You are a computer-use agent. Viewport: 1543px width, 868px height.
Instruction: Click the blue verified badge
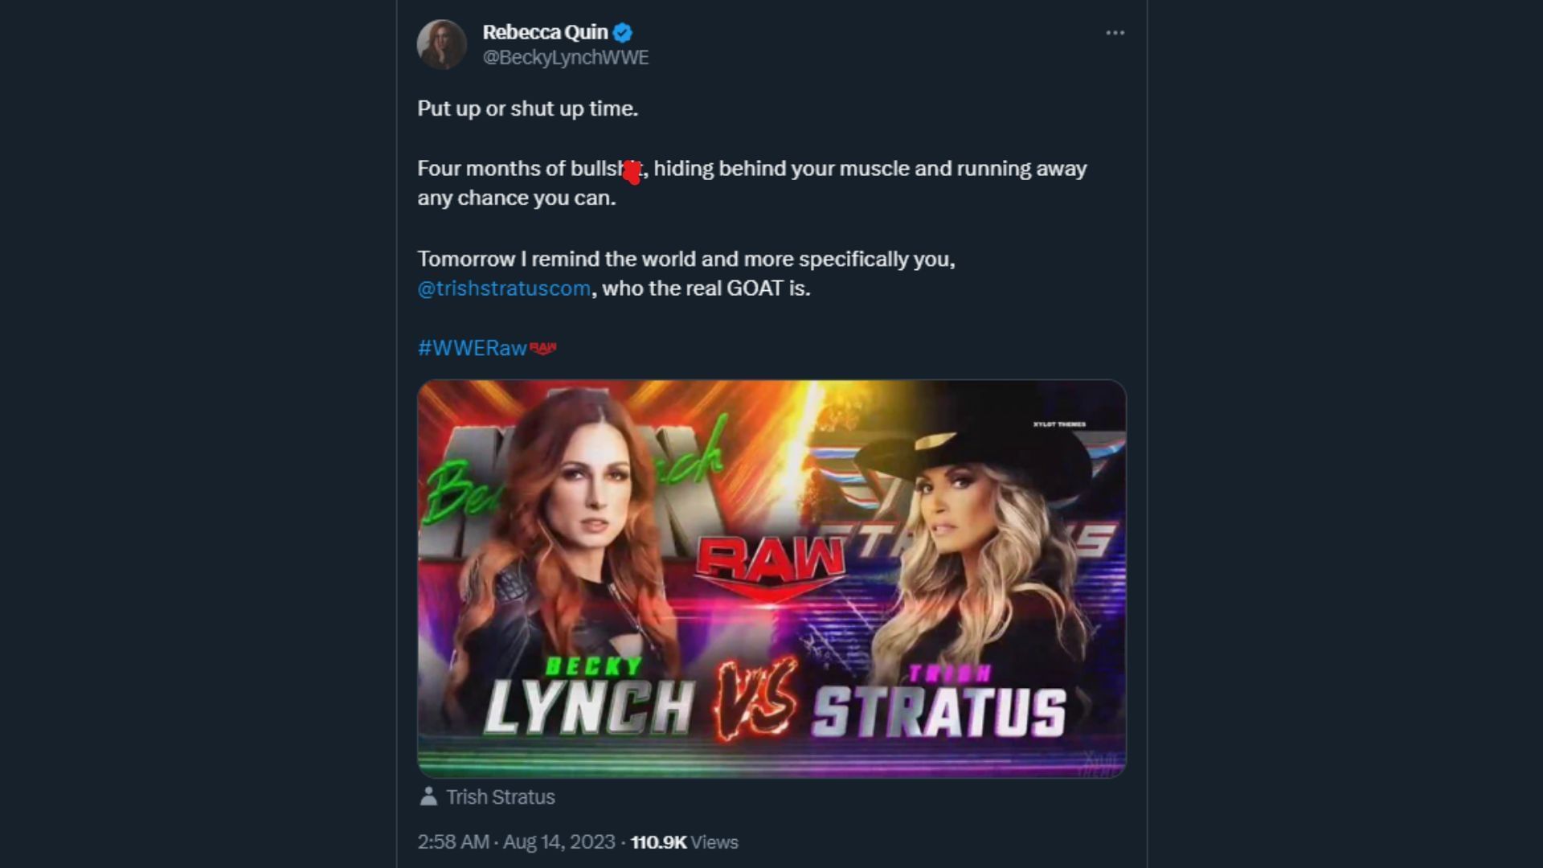click(623, 33)
